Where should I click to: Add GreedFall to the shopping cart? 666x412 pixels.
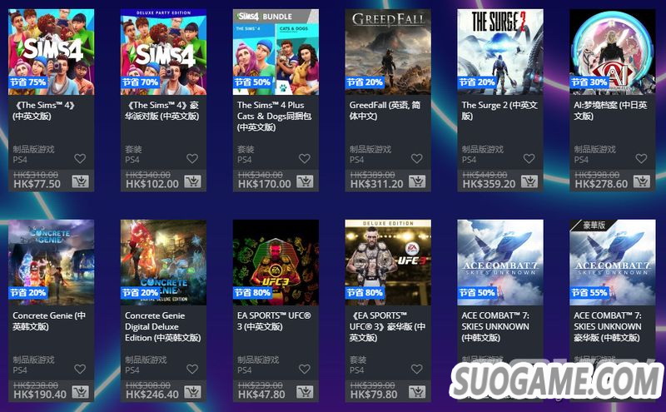[417, 181]
